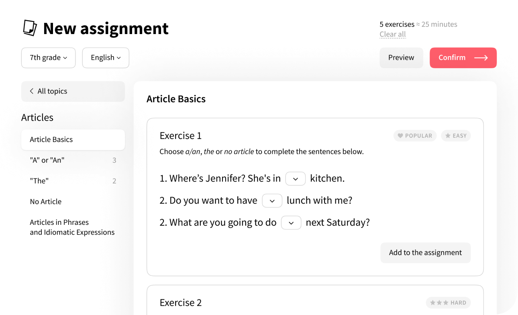Open article dropdown before "kitchen"

[296, 179]
